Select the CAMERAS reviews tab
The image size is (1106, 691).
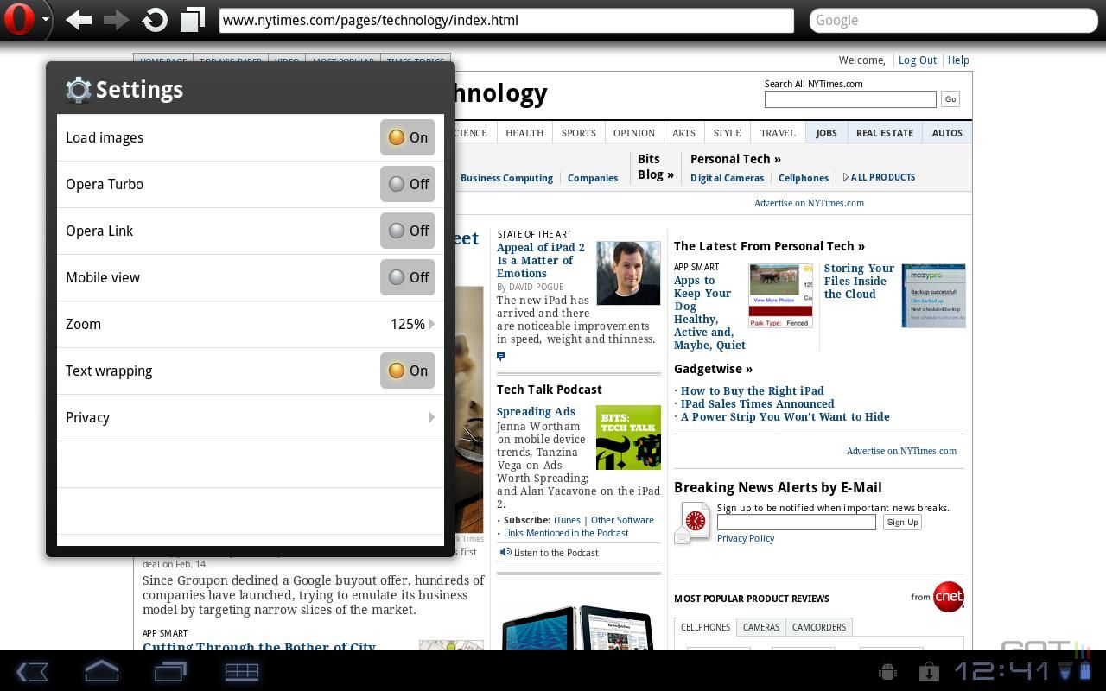tap(761, 627)
